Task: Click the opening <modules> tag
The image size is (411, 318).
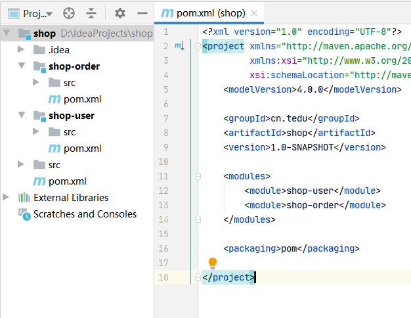Action: click(247, 176)
